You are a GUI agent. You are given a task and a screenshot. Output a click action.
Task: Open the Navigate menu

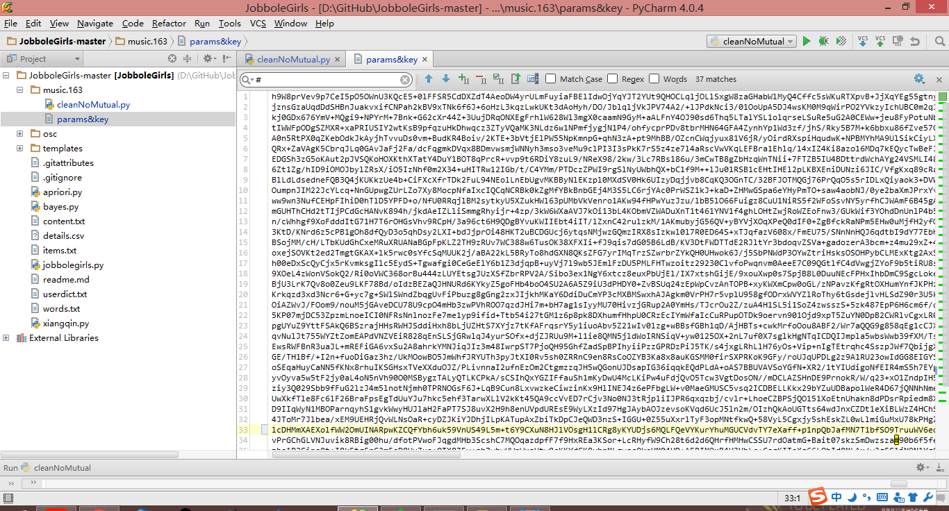[95, 23]
